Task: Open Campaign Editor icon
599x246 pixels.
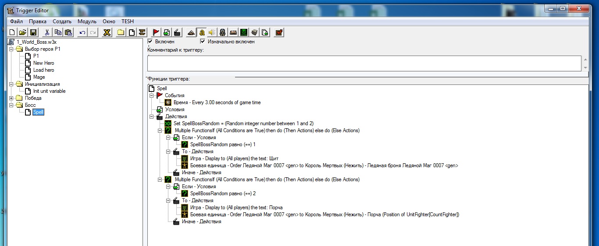Action: coord(233,32)
